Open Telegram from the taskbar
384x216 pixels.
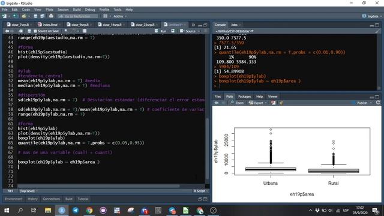76,210
